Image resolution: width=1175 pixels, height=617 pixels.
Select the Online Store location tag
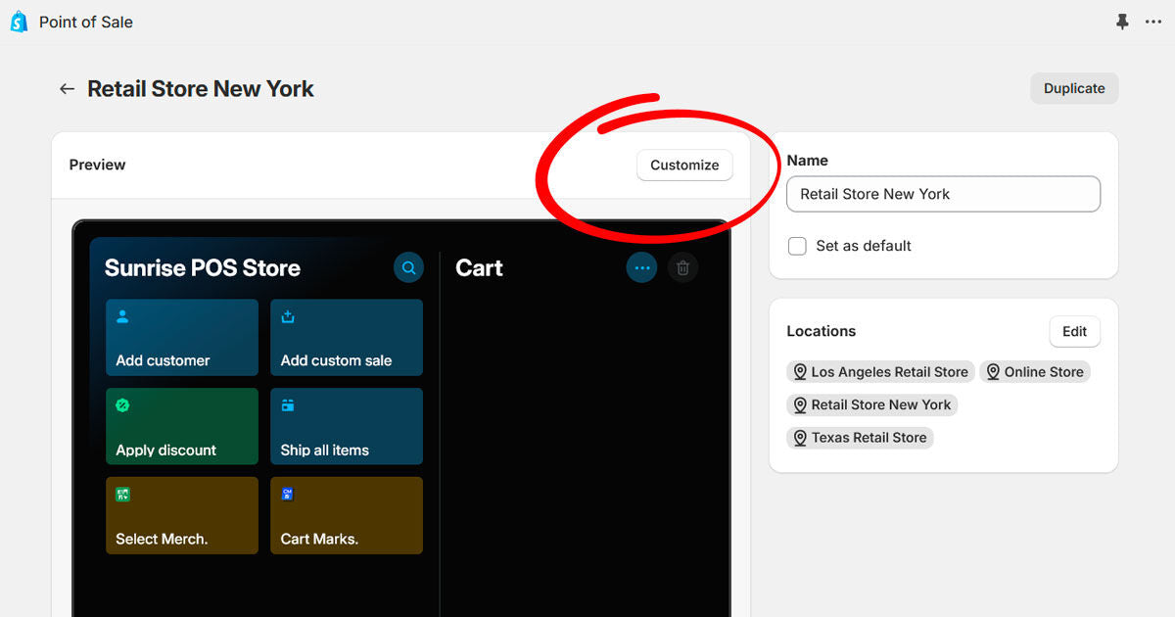1034,372
